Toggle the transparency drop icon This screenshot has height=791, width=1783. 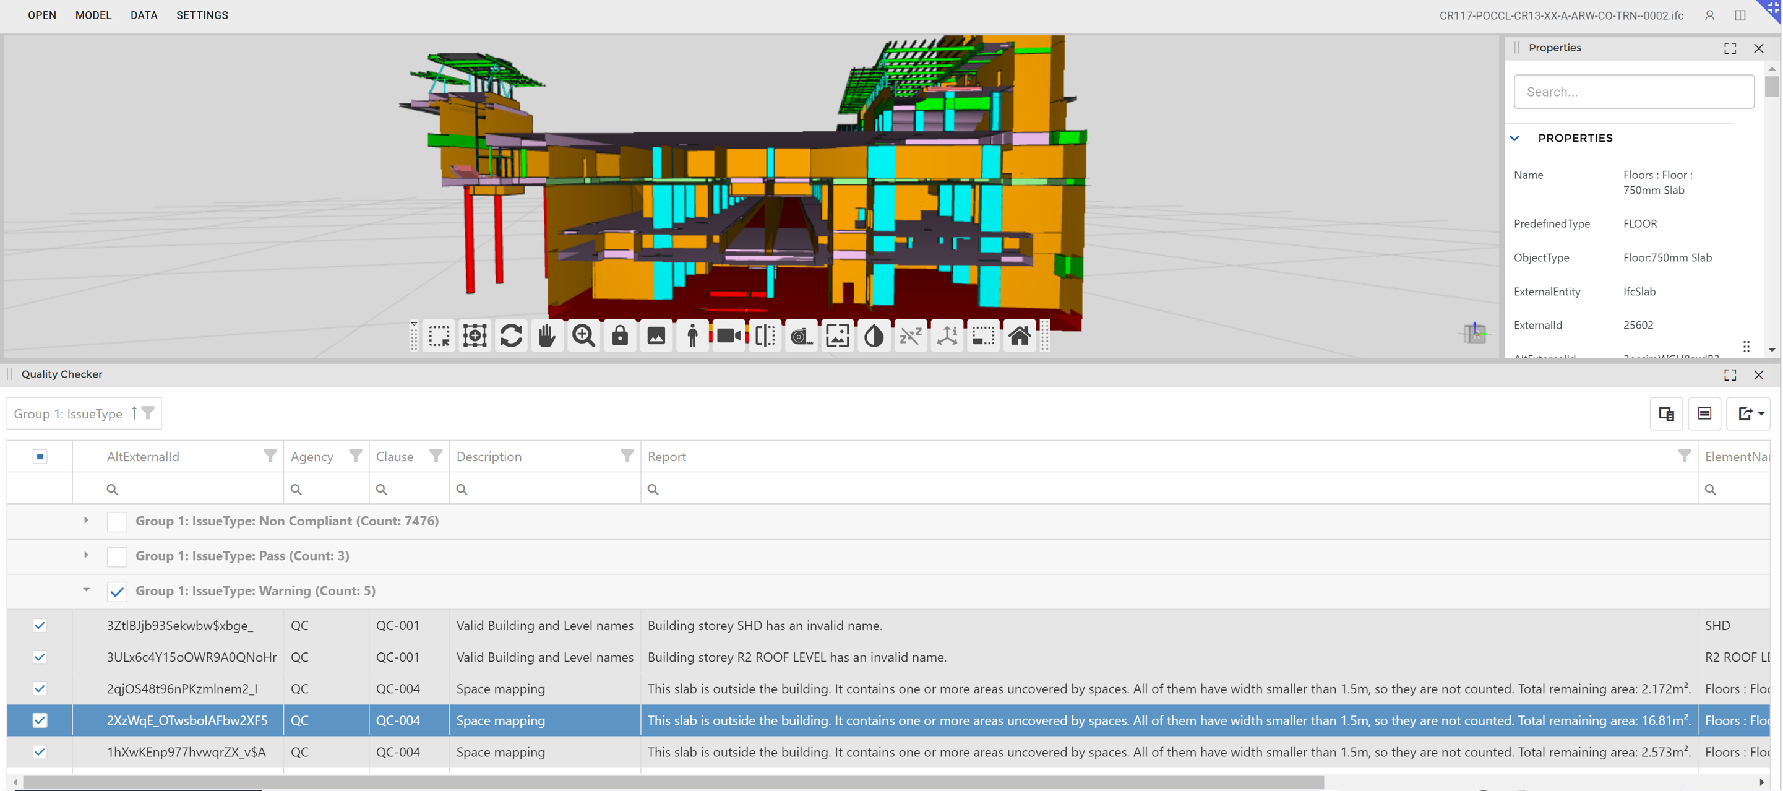(x=874, y=336)
